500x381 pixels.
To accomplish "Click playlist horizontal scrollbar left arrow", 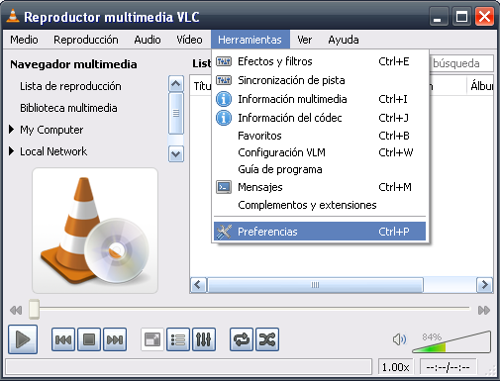I will pyautogui.click(x=198, y=285).
